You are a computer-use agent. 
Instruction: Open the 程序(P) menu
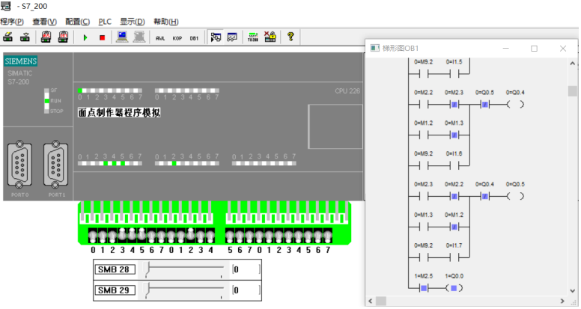point(12,22)
